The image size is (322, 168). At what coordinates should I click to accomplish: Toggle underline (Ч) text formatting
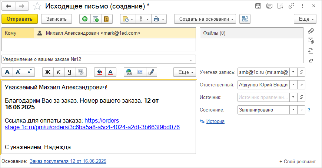[x=70, y=72]
